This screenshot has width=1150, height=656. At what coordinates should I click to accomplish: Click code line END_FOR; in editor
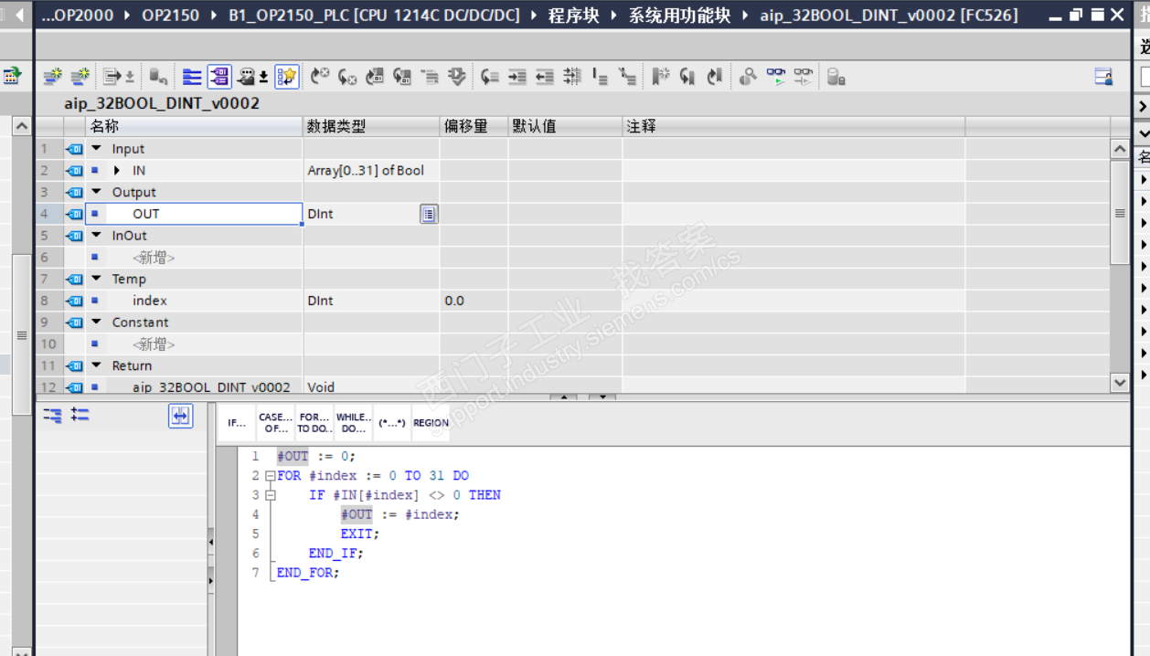click(308, 573)
